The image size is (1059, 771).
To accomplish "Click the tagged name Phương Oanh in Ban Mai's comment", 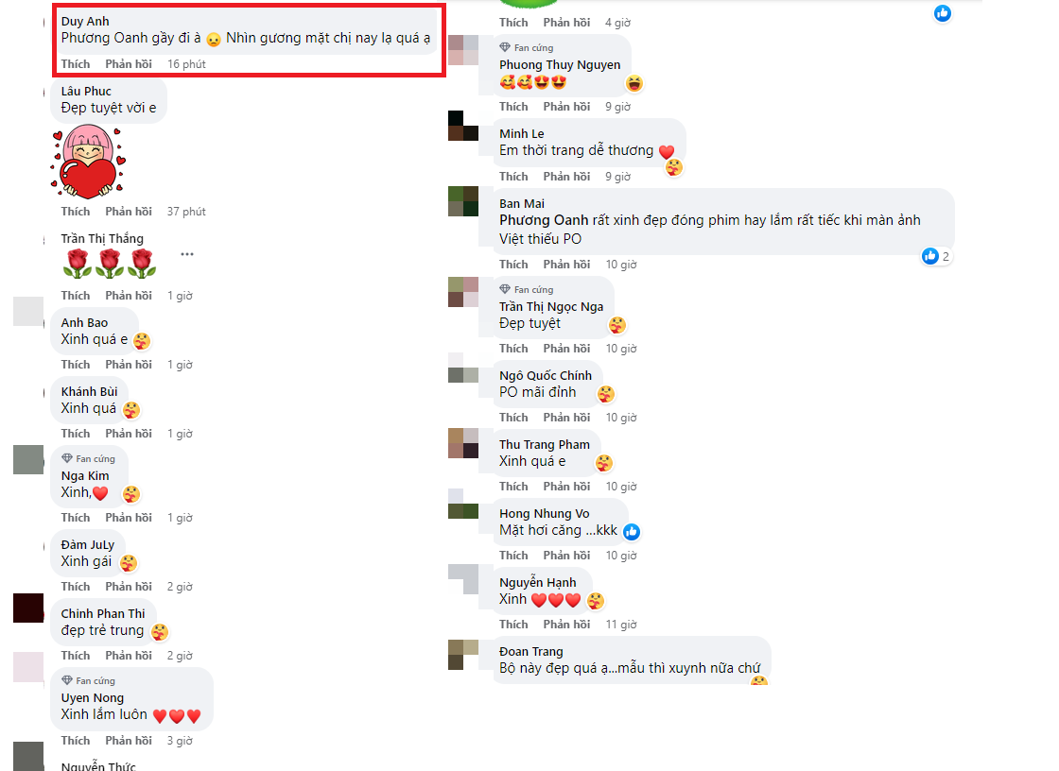I will click(544, 220).
